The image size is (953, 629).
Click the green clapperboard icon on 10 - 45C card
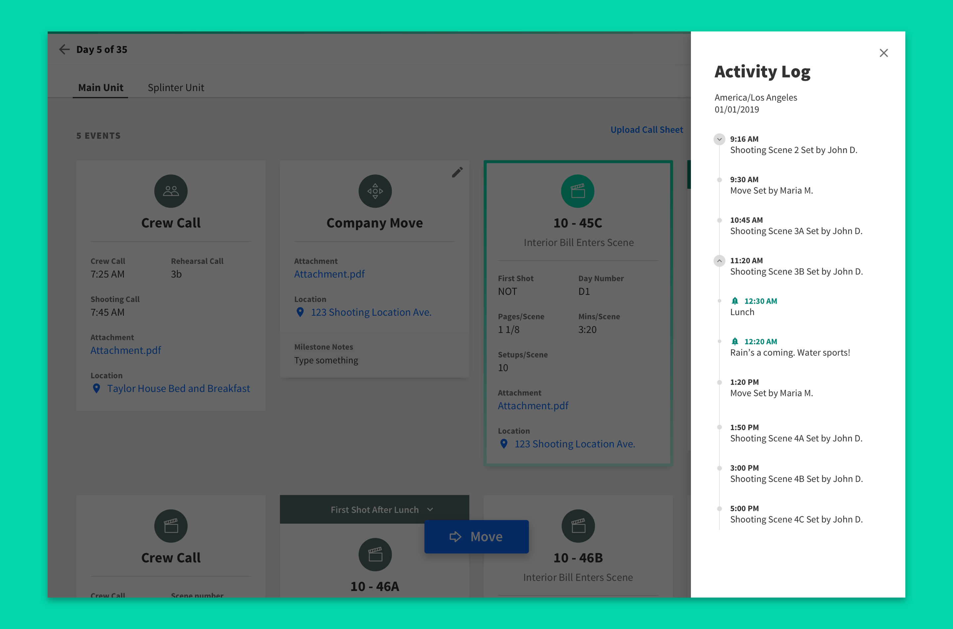[577, 191]
